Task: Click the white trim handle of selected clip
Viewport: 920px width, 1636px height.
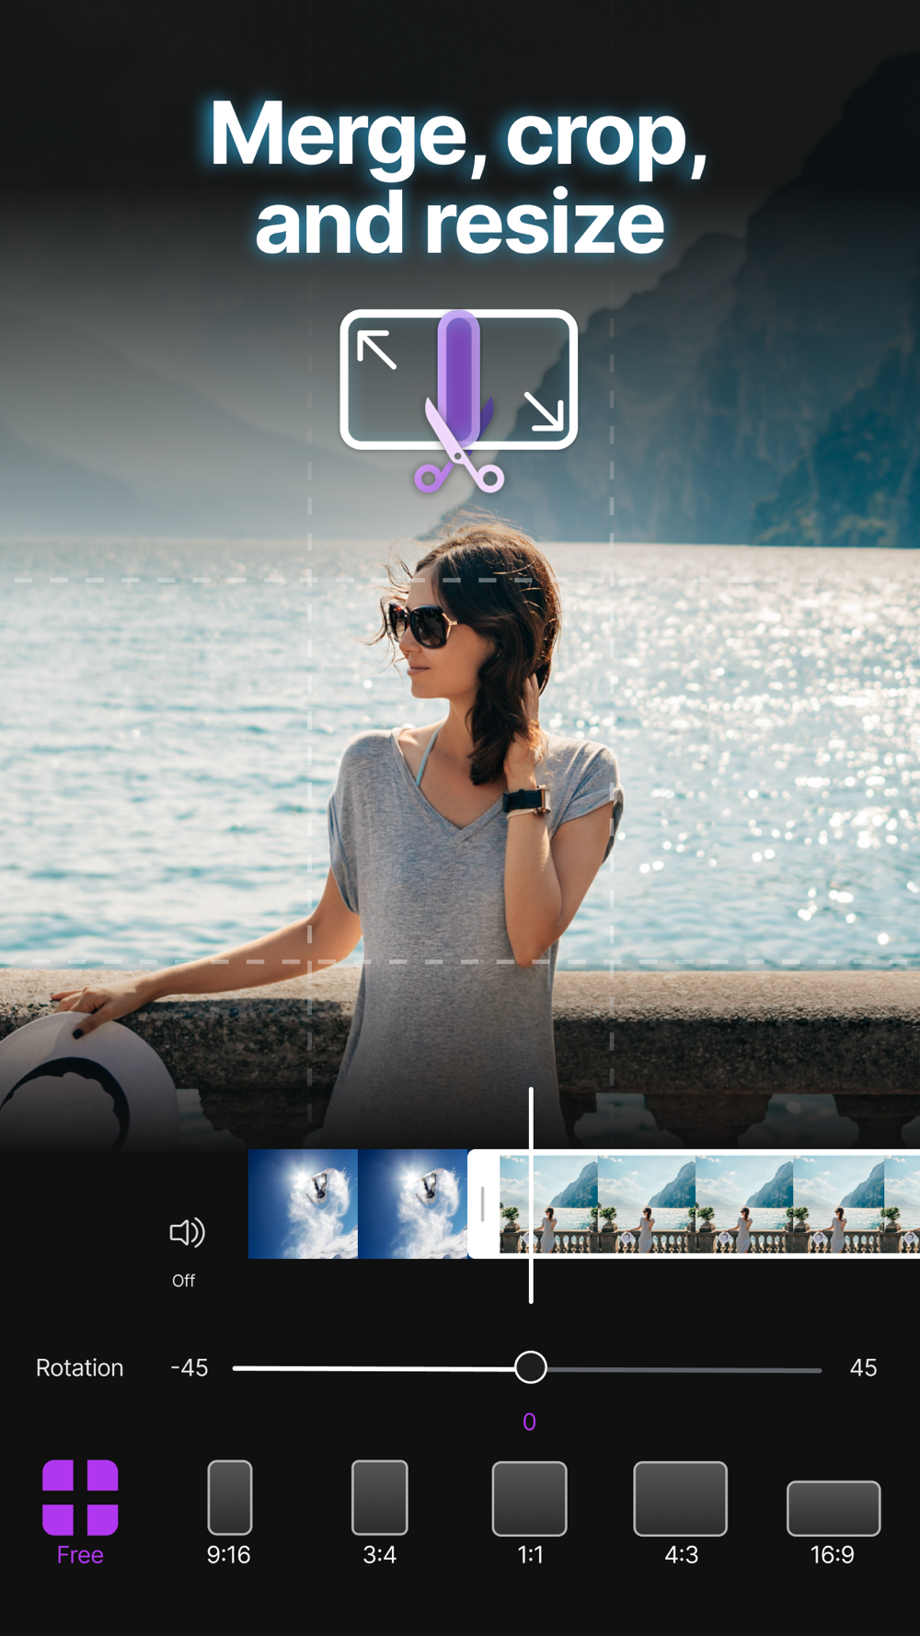Action: [x=482, y=1204]
